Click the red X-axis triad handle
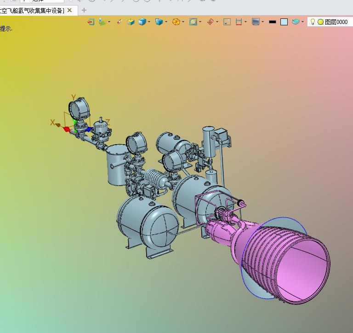This screenshot has width=353, height=333. tap(66, 129)
